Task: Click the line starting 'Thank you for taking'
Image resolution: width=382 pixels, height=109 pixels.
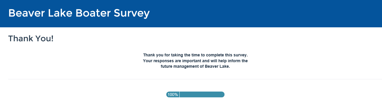Action: (x=195, y=55)
